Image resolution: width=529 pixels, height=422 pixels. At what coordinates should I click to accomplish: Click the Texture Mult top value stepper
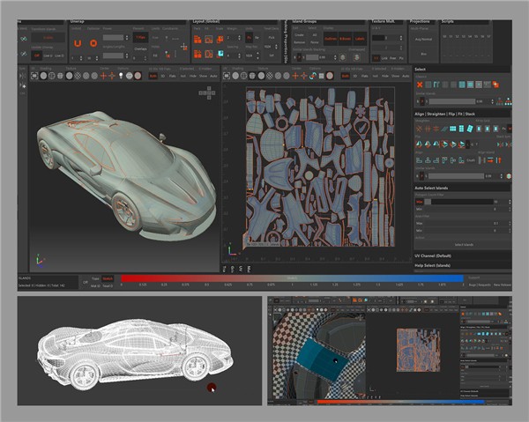click(x=401, y=38)
